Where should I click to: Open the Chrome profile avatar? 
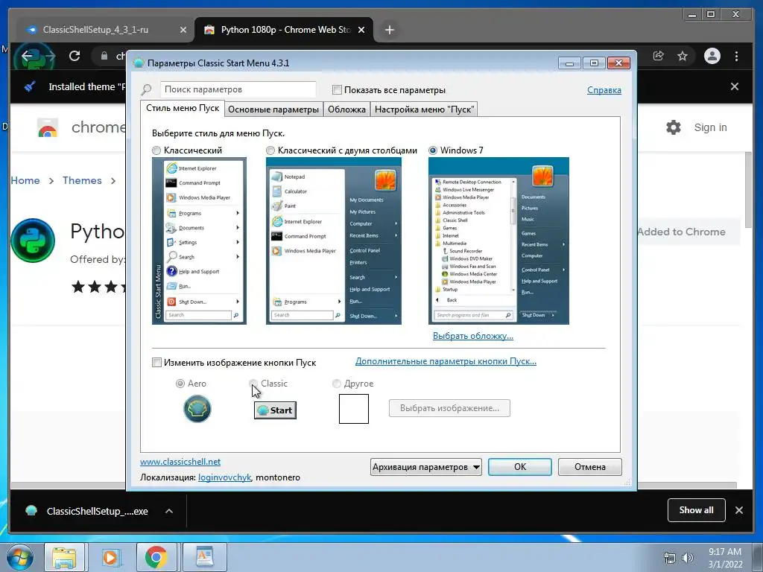pyautogui.click(x=712, y=56)
